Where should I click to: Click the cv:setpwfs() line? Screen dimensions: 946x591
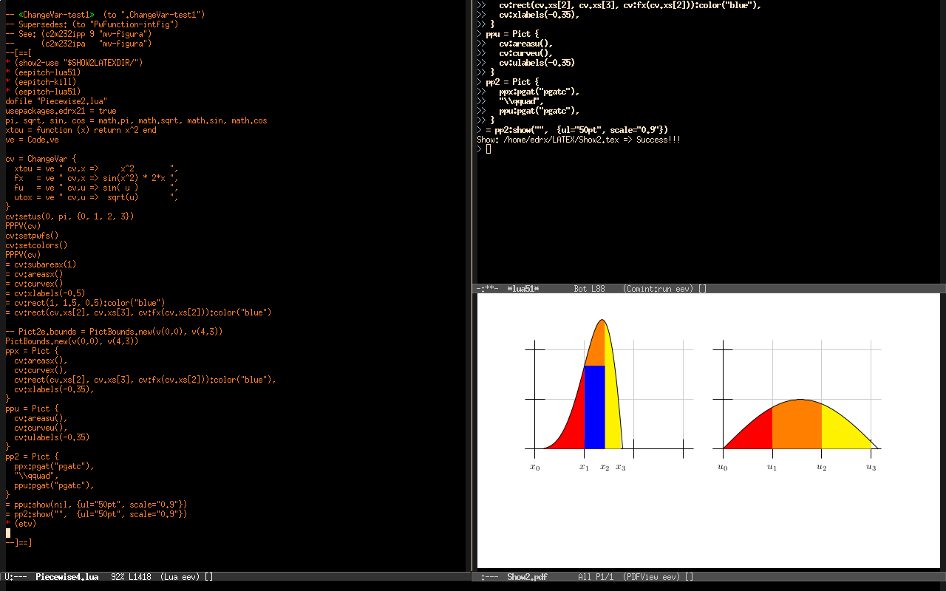(x=32, y=236)
